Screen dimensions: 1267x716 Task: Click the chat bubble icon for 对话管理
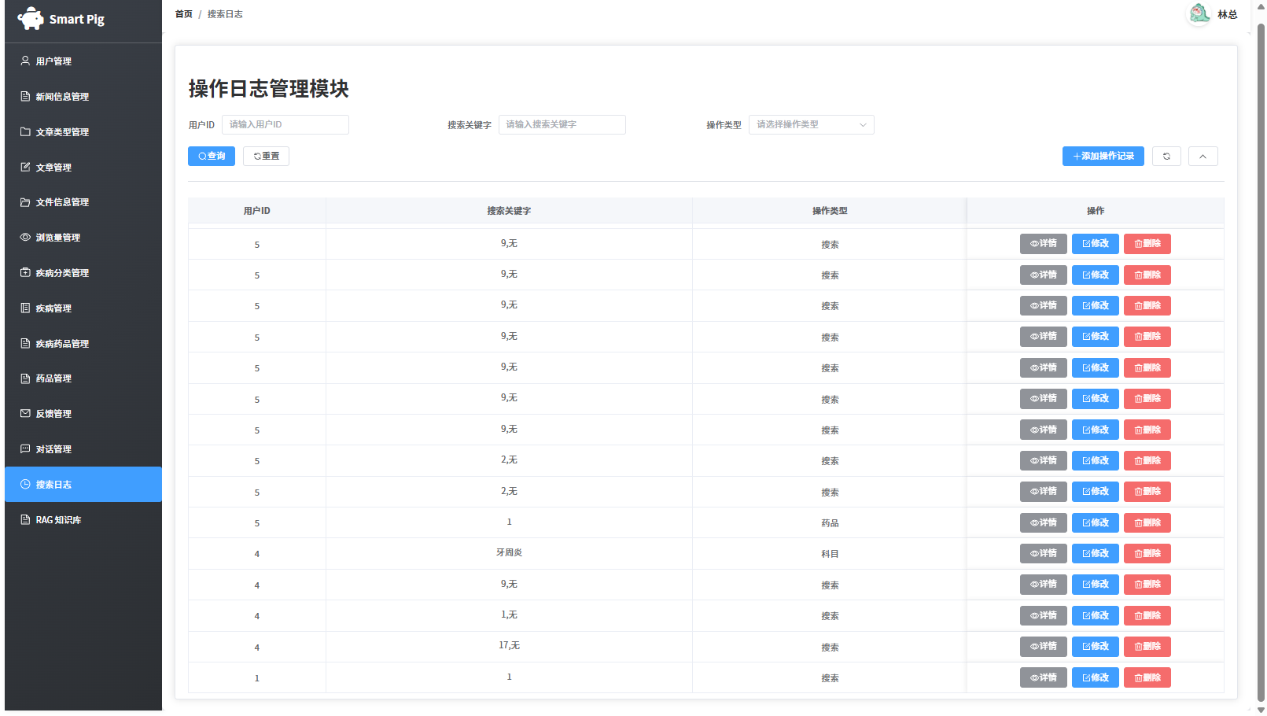[25, 449]
